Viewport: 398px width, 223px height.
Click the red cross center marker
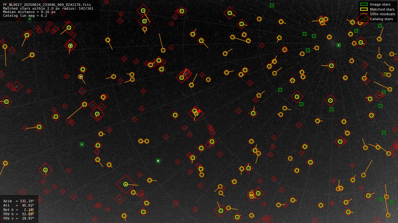[199, 111]
